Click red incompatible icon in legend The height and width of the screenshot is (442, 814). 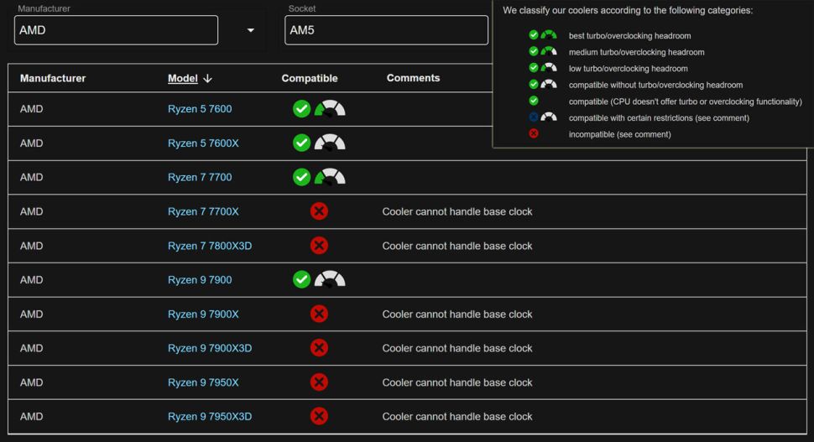click(534, 134)
